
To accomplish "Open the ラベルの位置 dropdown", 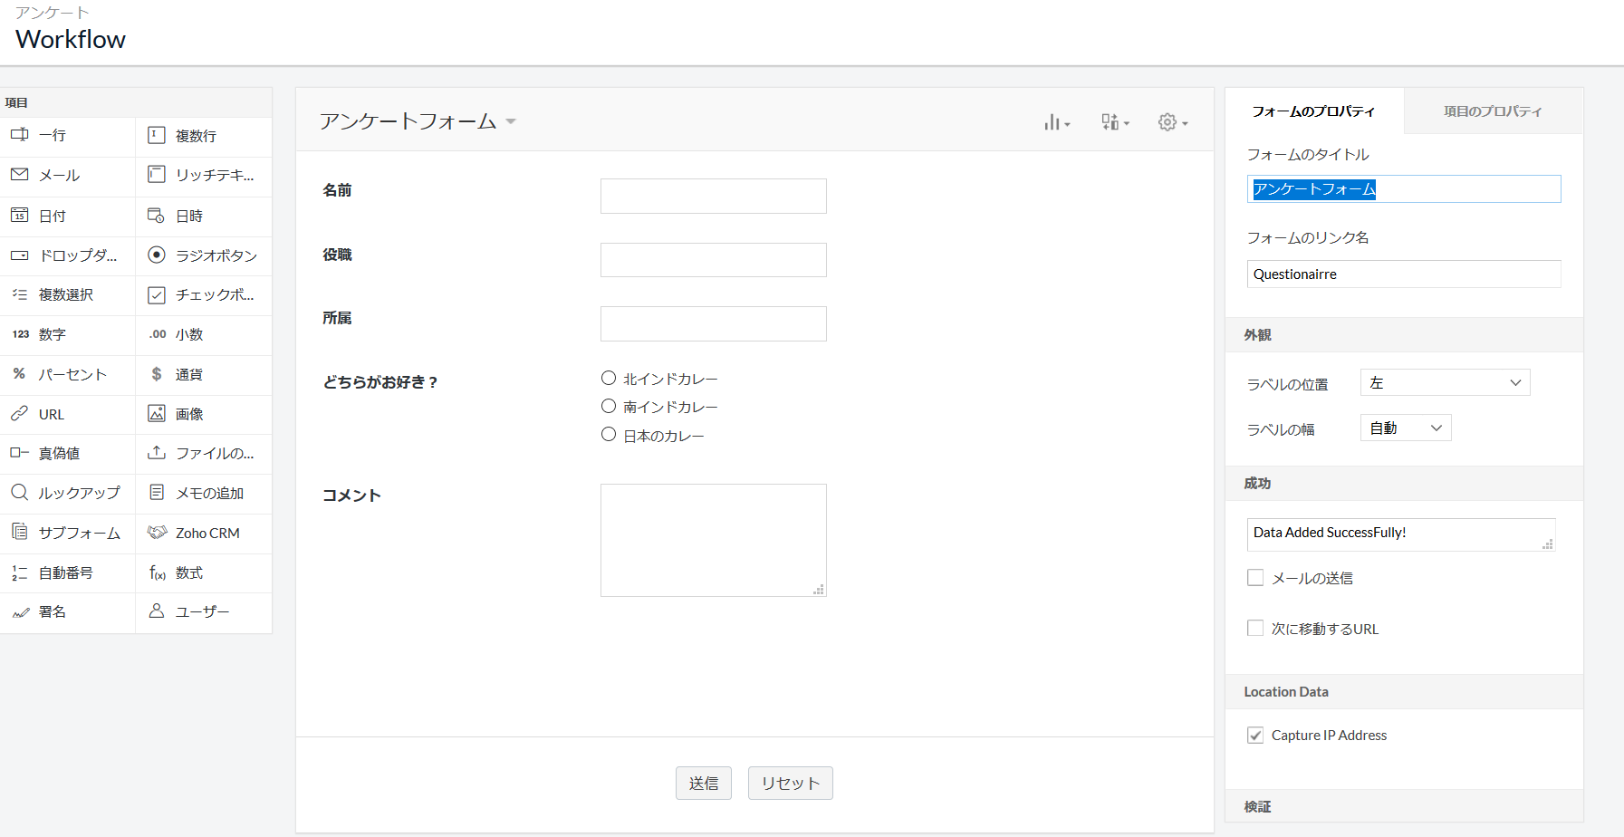I will pos(1445,383).
